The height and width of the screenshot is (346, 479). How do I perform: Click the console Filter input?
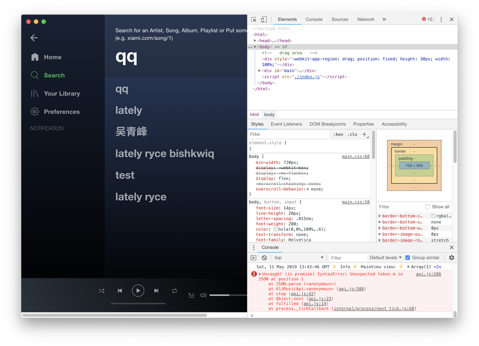347,258
